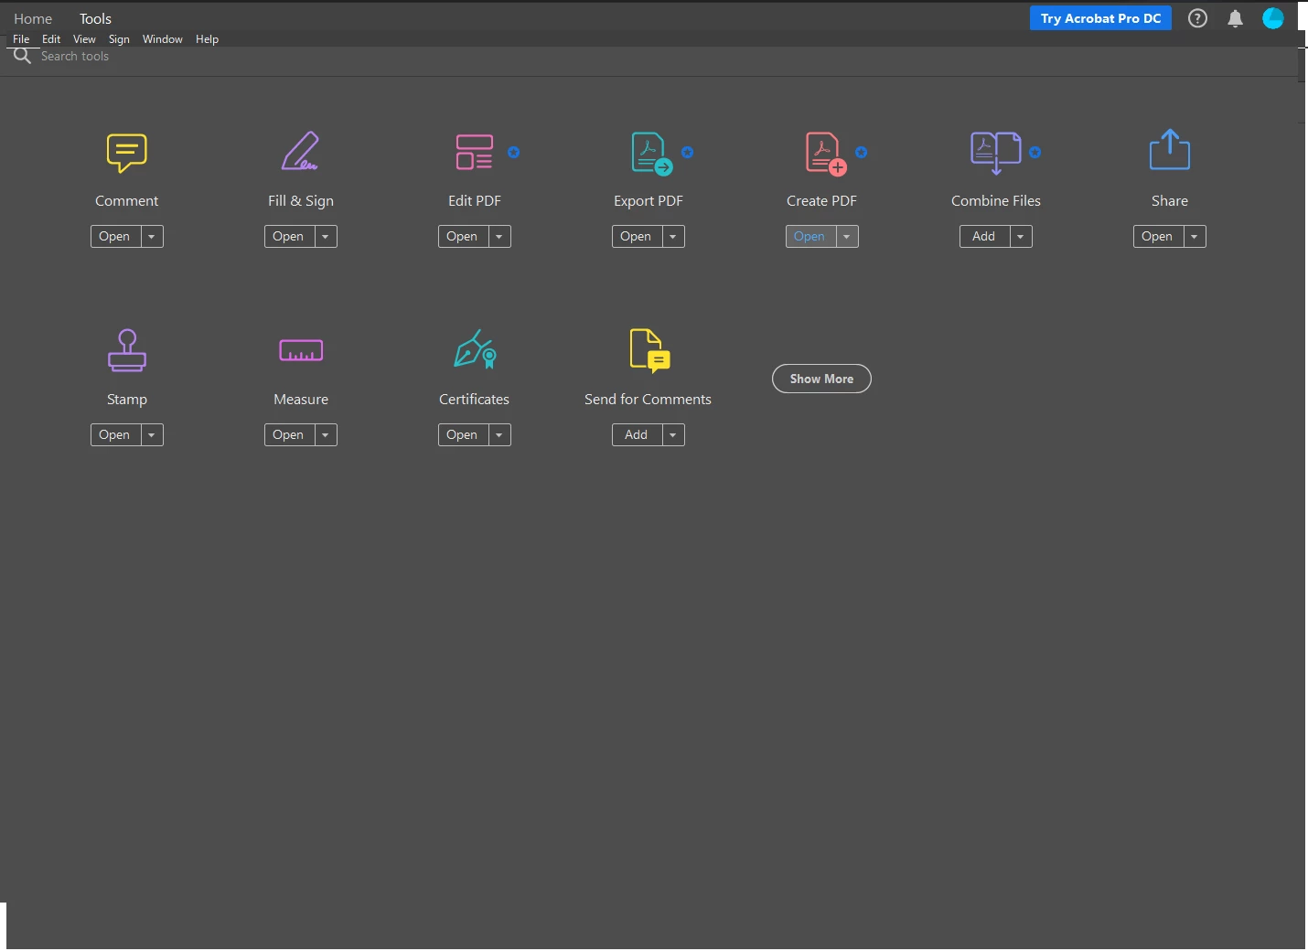Expand the Fill & Sign dropdown arrow
This screenshot has width=1308, height=951.
coord(326,237)
